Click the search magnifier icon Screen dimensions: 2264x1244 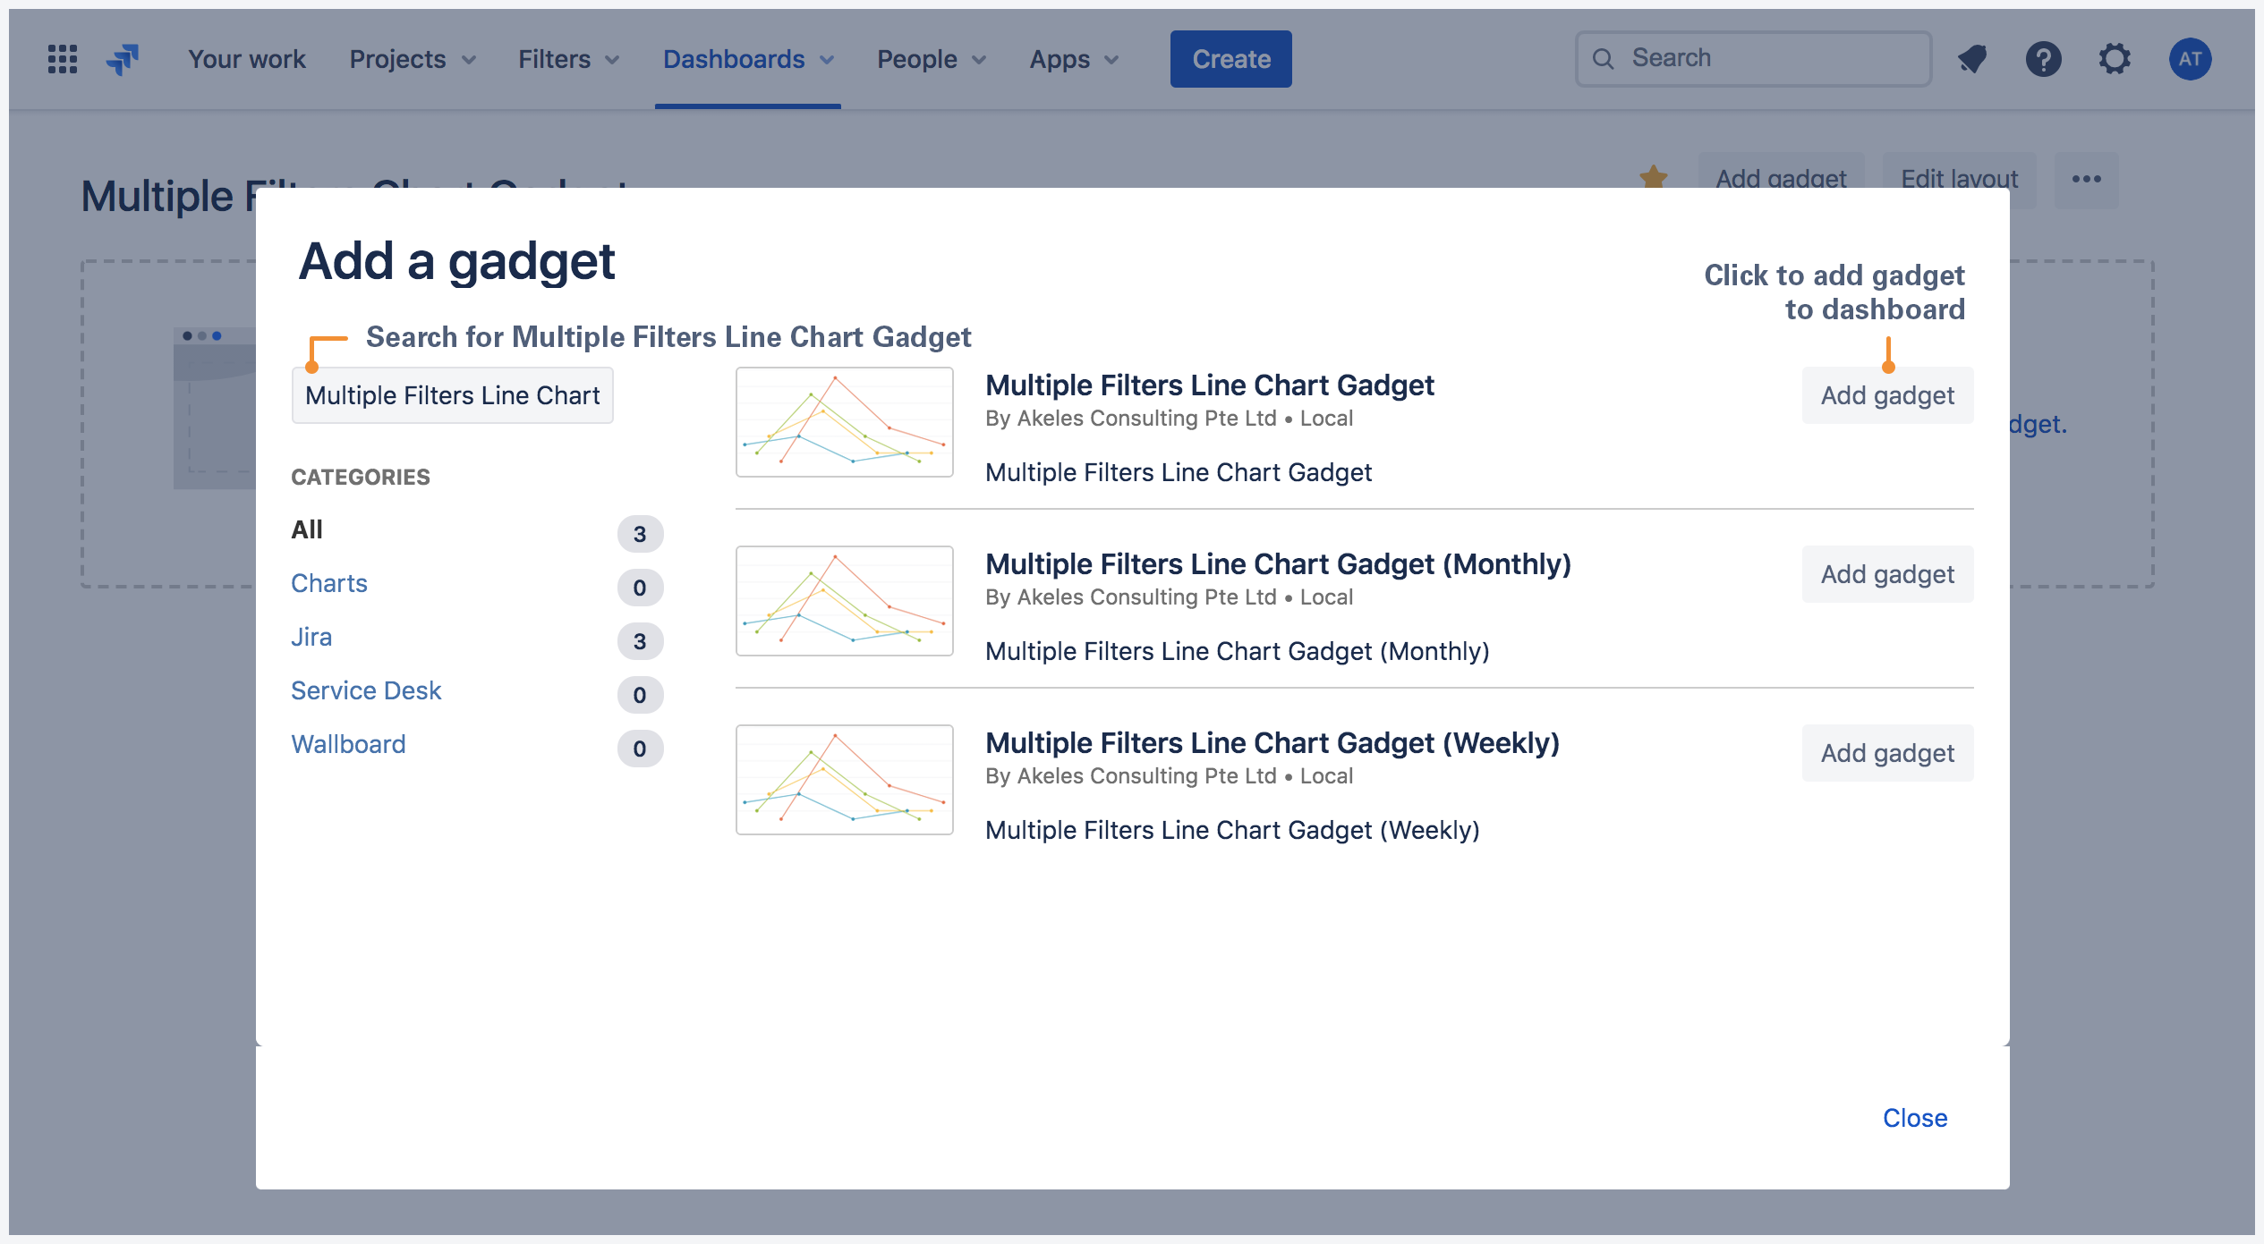point(1604,57)
